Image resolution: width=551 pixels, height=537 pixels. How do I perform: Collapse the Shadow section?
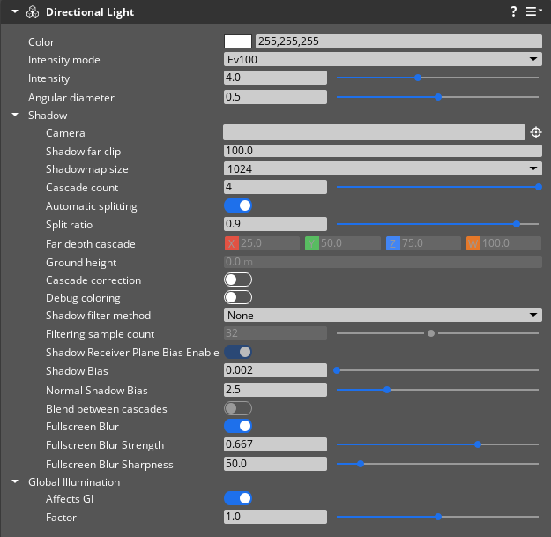point(15,116)
